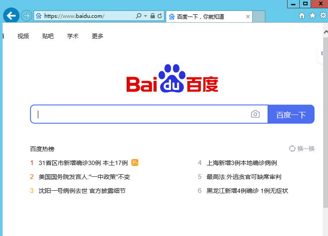The width and height of the screenshot is (328, 236).
Task: Open the 视频 navigation link
Action: (23, 36)
